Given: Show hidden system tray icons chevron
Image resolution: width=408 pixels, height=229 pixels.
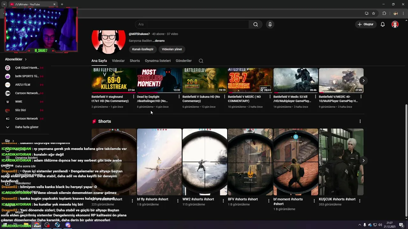Looking at the screenshot, I should (360, 225).
